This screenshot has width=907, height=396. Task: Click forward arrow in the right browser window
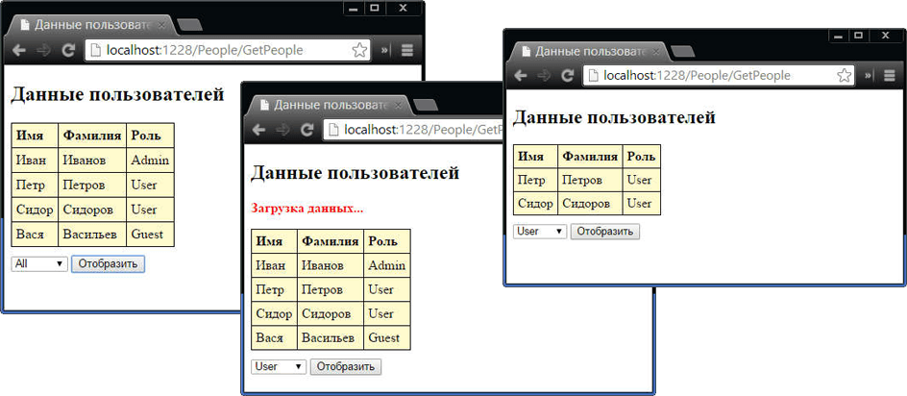(x=545, y=75)
